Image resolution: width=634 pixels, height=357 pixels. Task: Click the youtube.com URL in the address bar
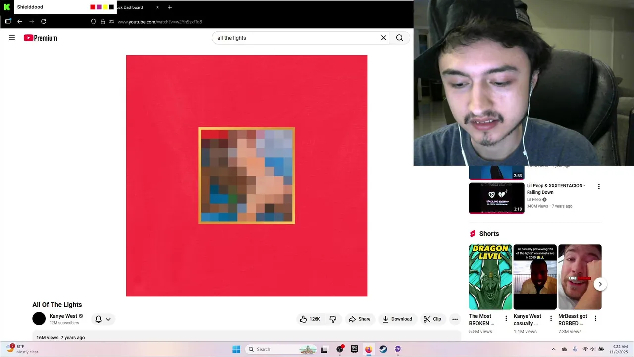[159, 22]
